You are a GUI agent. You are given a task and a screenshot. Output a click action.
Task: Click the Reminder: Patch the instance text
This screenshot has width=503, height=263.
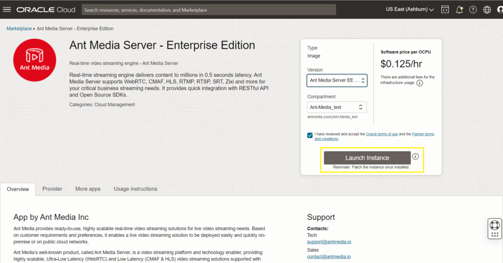pyautogui.click(x=371, y=167)
